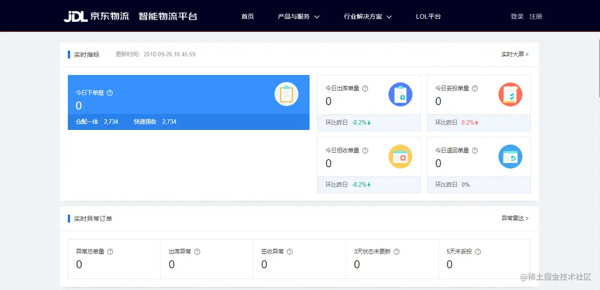Open help tooltip beside 5天未妥投

478,251
